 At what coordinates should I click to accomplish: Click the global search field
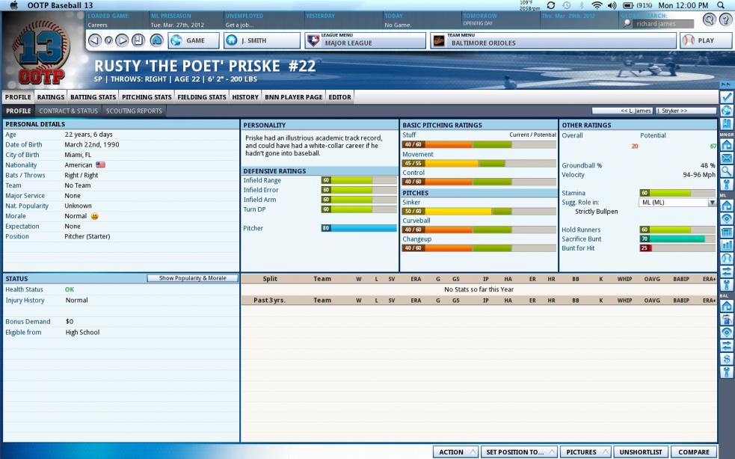tap(662, 24)
